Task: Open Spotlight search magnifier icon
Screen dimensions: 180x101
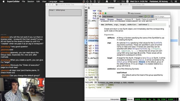Action: [x=172, y=1]
